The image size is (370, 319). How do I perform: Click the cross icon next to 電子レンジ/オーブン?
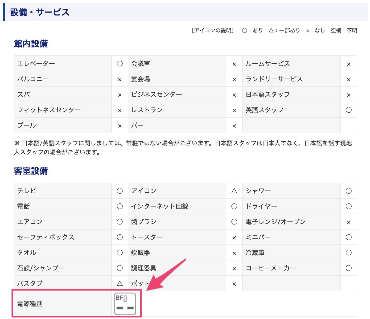click(348, 222)
